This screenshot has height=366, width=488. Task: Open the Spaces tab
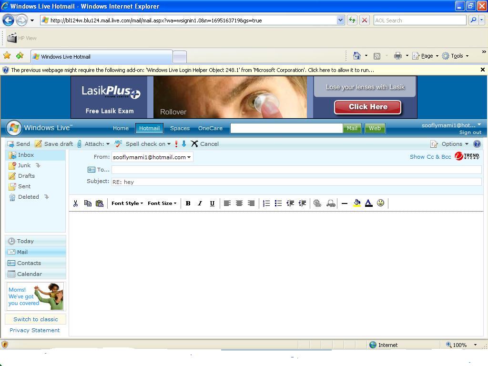coord(180,128)
